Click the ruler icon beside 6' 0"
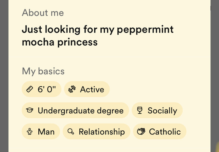The width and height of the screenshot is (219, 152). tap(30, 89)
